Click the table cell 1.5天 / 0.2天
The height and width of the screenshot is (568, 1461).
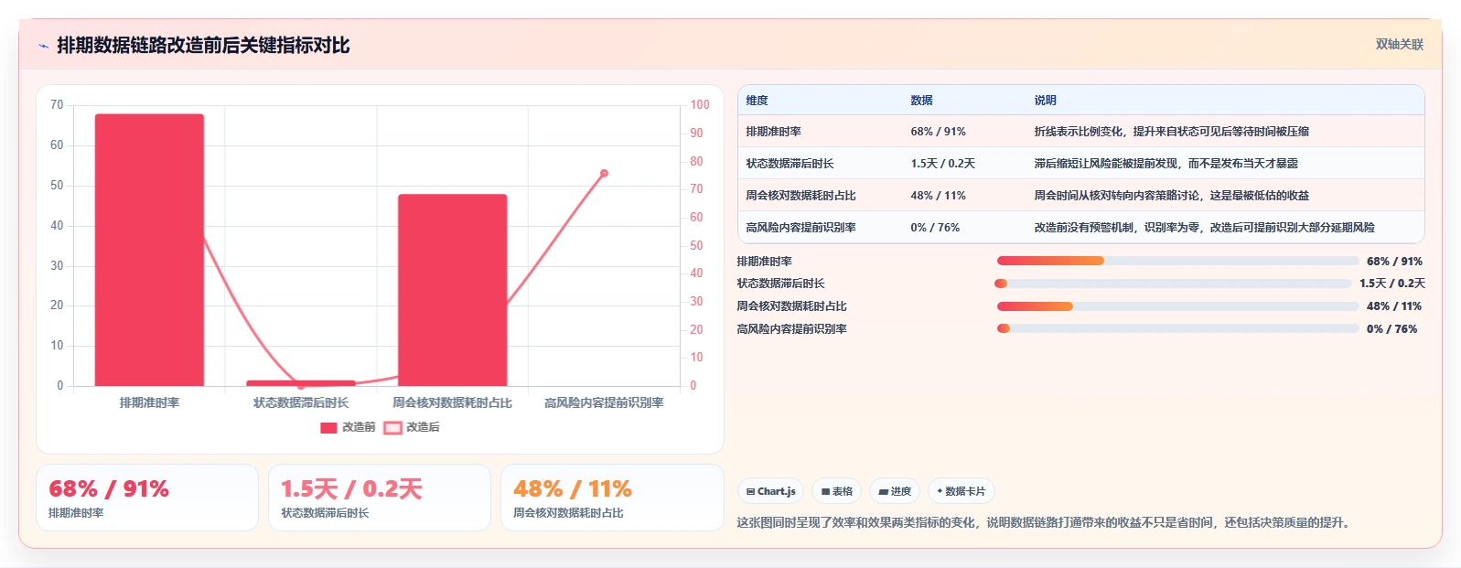click(x=942, y=164)
